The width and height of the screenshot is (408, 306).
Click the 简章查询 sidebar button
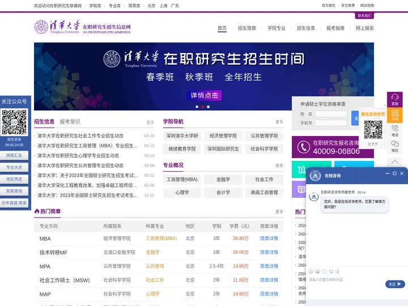point(14,191)
